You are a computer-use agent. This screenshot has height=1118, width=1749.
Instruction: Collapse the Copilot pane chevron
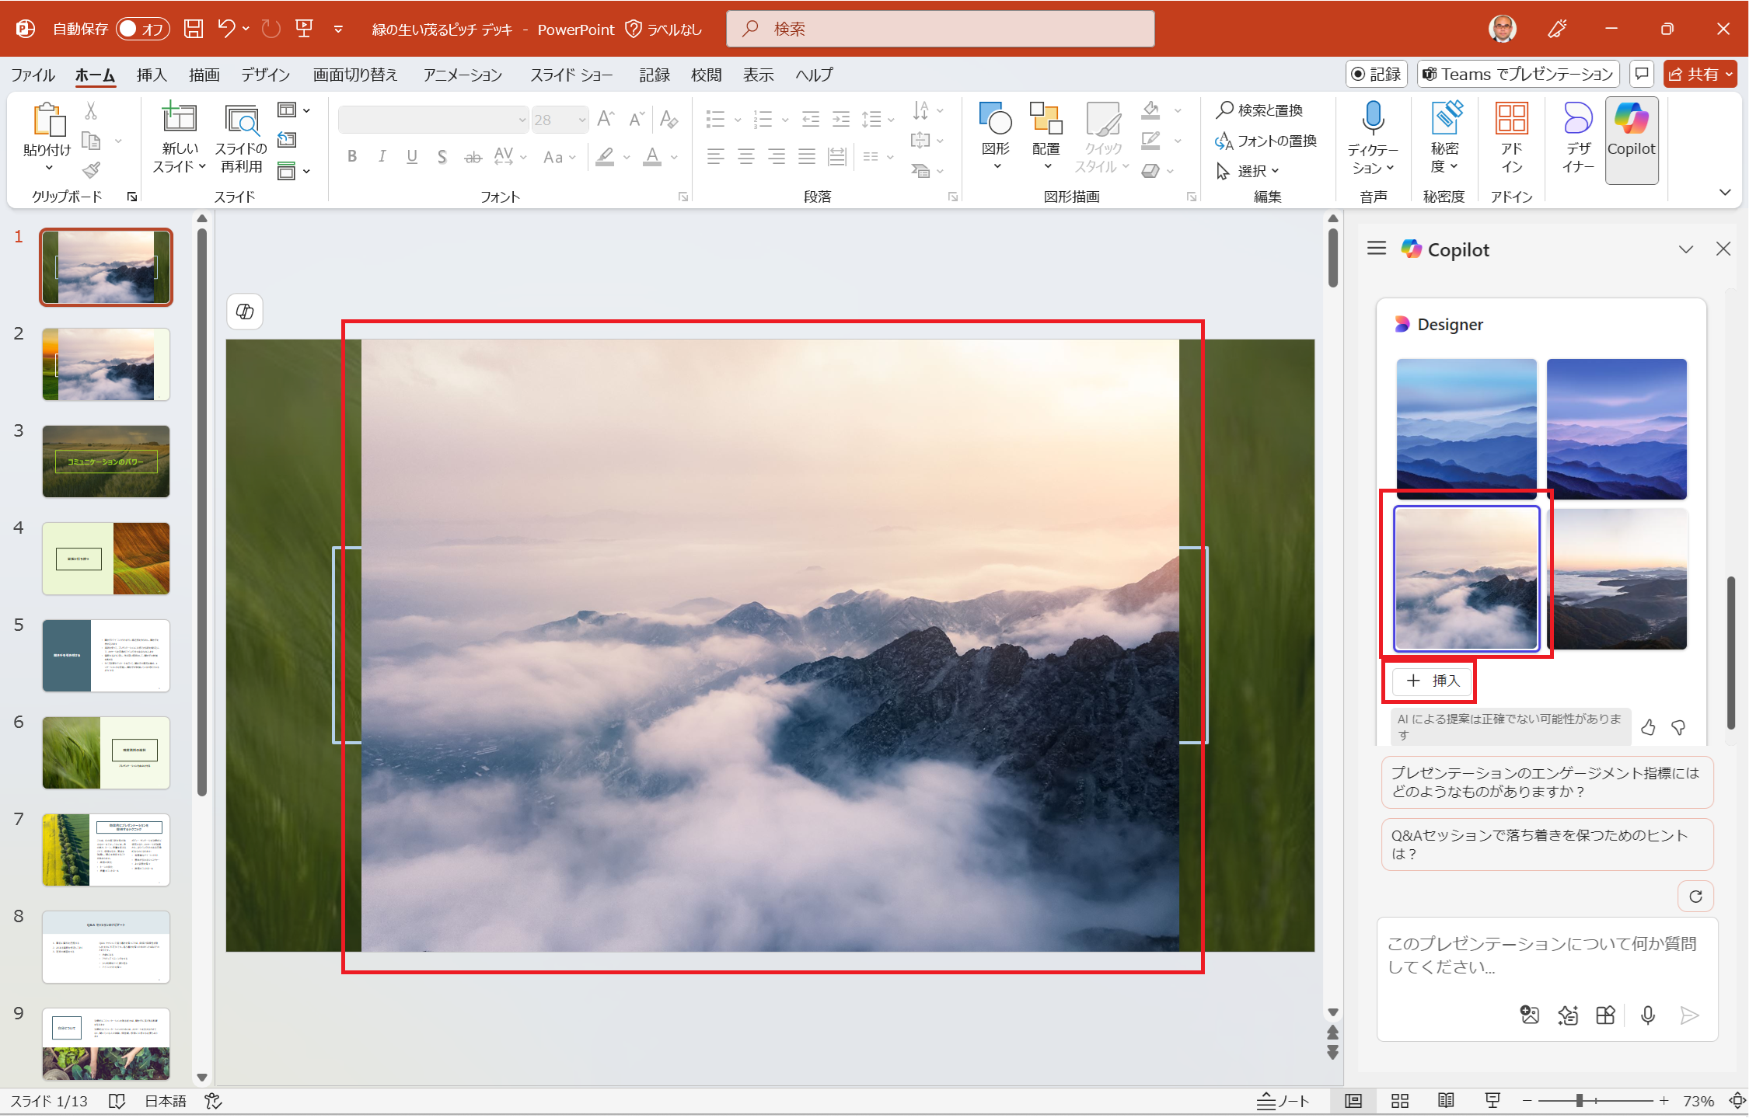point(1685,249)
